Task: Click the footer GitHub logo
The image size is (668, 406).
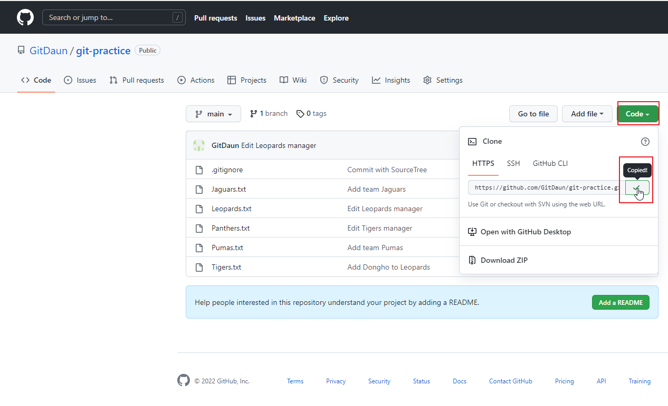Action: [x=183, y=380]
